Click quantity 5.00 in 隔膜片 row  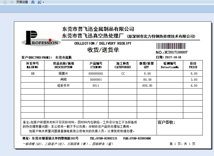[147, 74]
